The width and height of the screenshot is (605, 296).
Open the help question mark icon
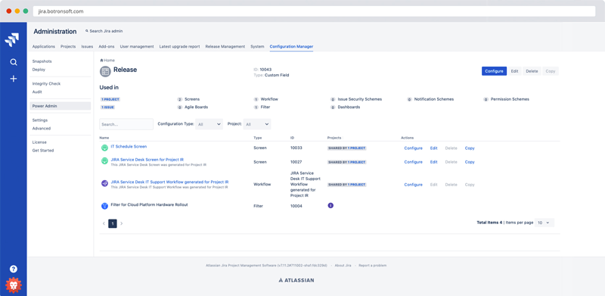pyautogui.click(x=14, y=269)
